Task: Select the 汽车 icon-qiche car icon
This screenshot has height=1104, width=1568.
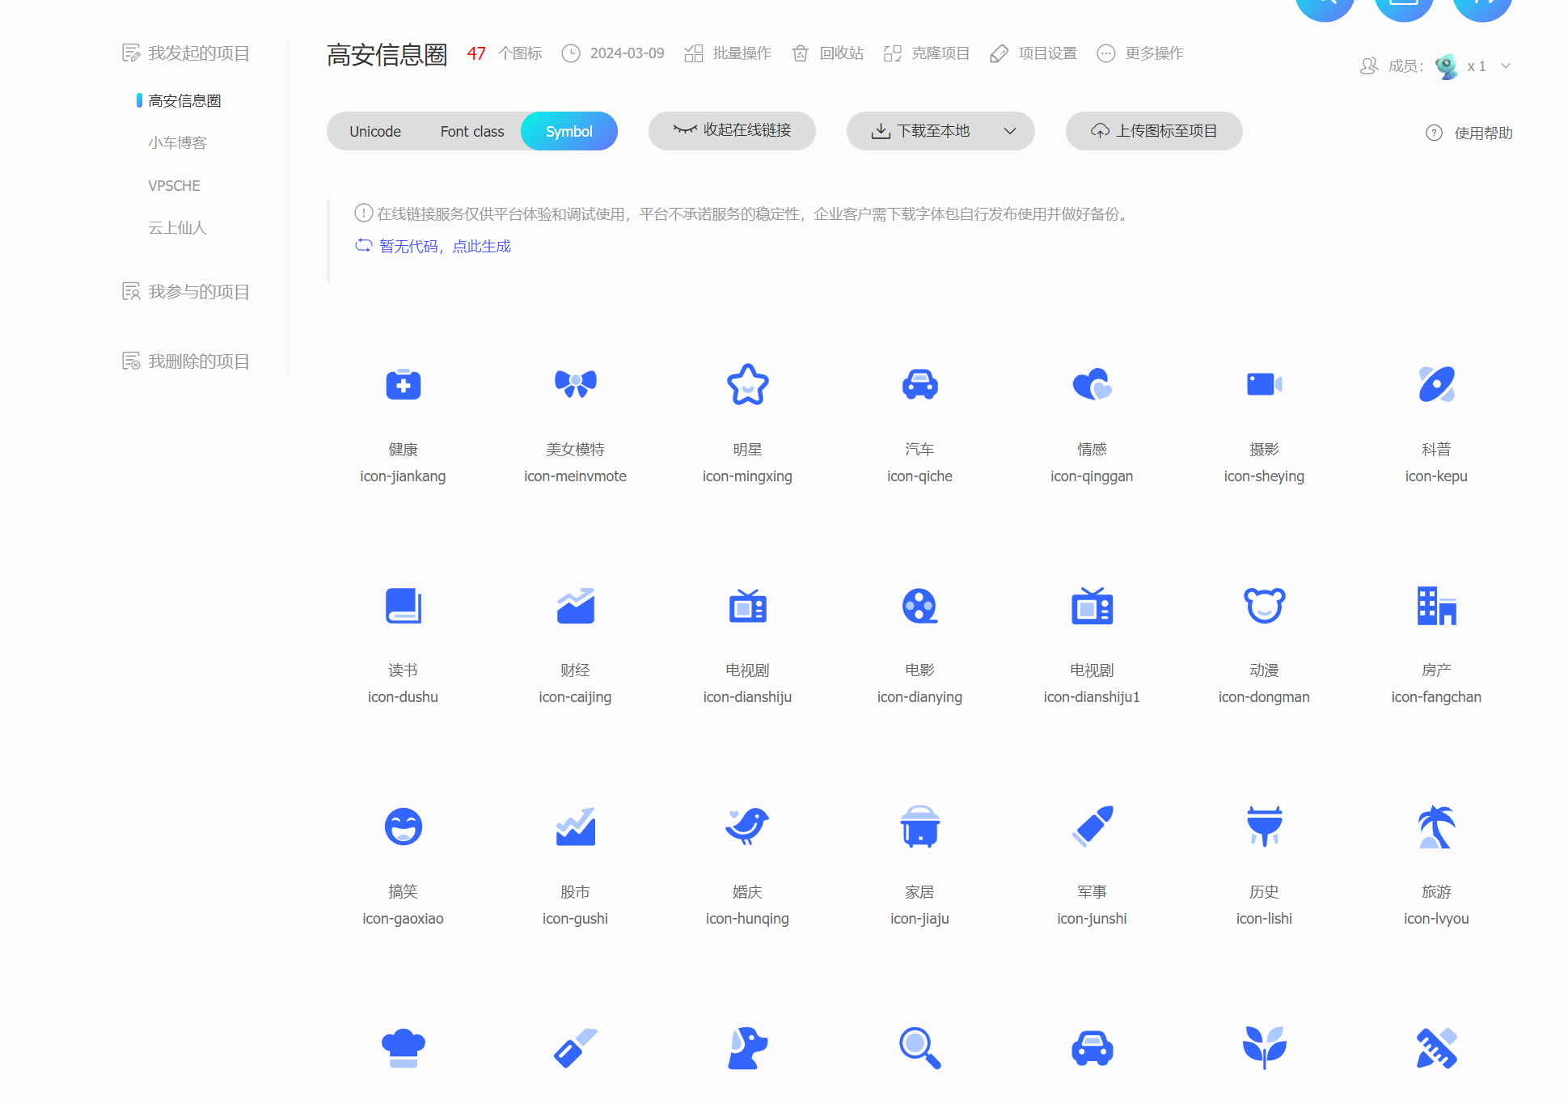Action: (x=919, y=384)
